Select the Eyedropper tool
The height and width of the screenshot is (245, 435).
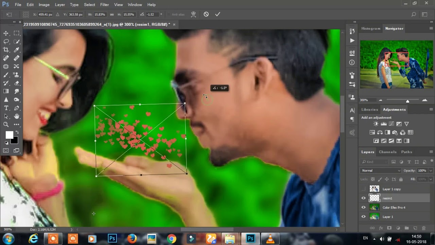click(x=16, y=50)
